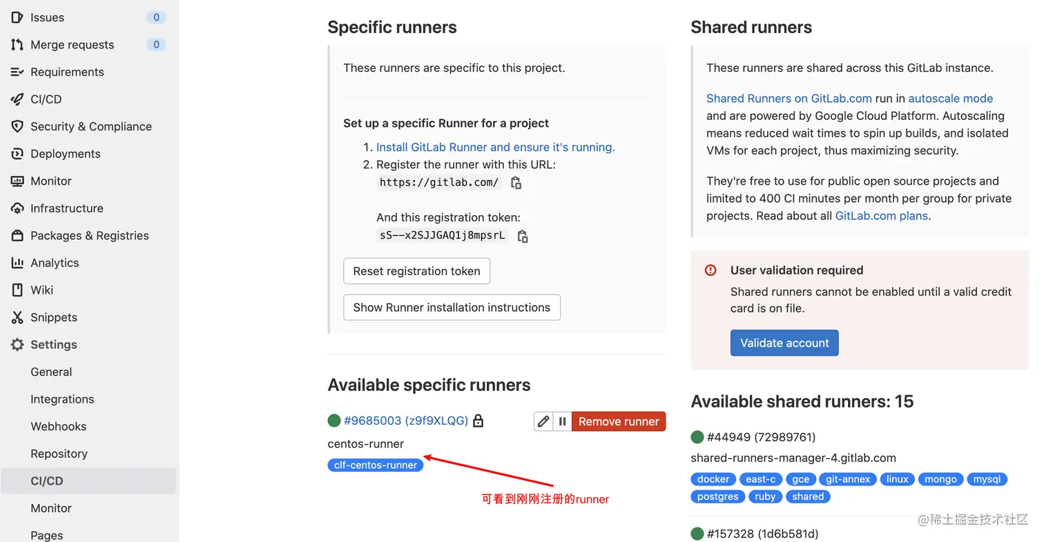1044x542 pixels.
Task: Open the Wiki page
Action: (x=41, y=290)
